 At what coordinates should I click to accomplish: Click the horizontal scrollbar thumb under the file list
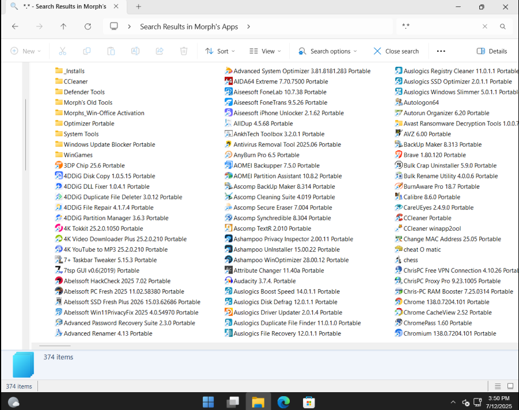[x=55, y=346]
